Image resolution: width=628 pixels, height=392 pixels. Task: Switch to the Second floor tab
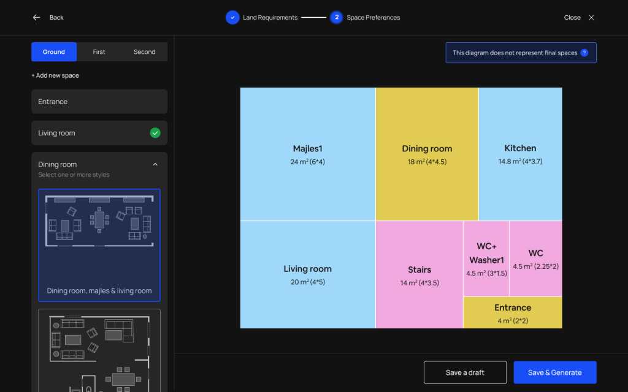[145, 52]
